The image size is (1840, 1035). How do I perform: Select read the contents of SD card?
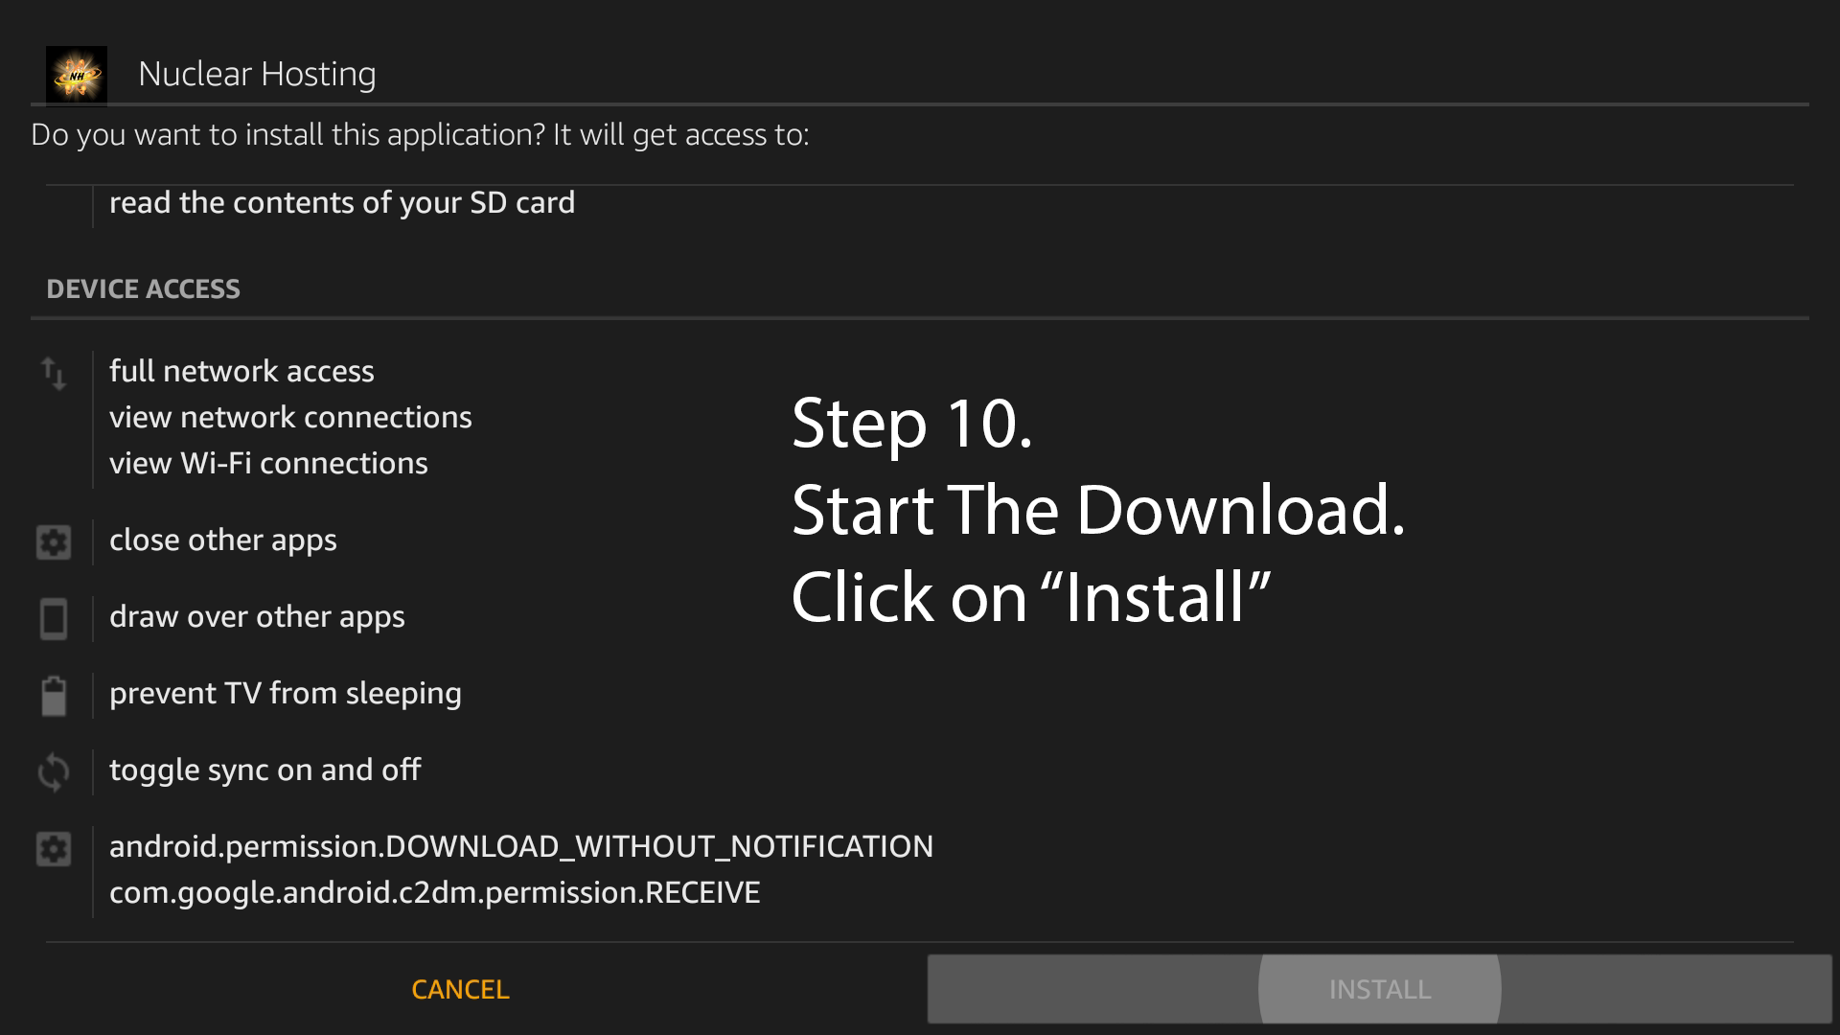tap(341, 202)
